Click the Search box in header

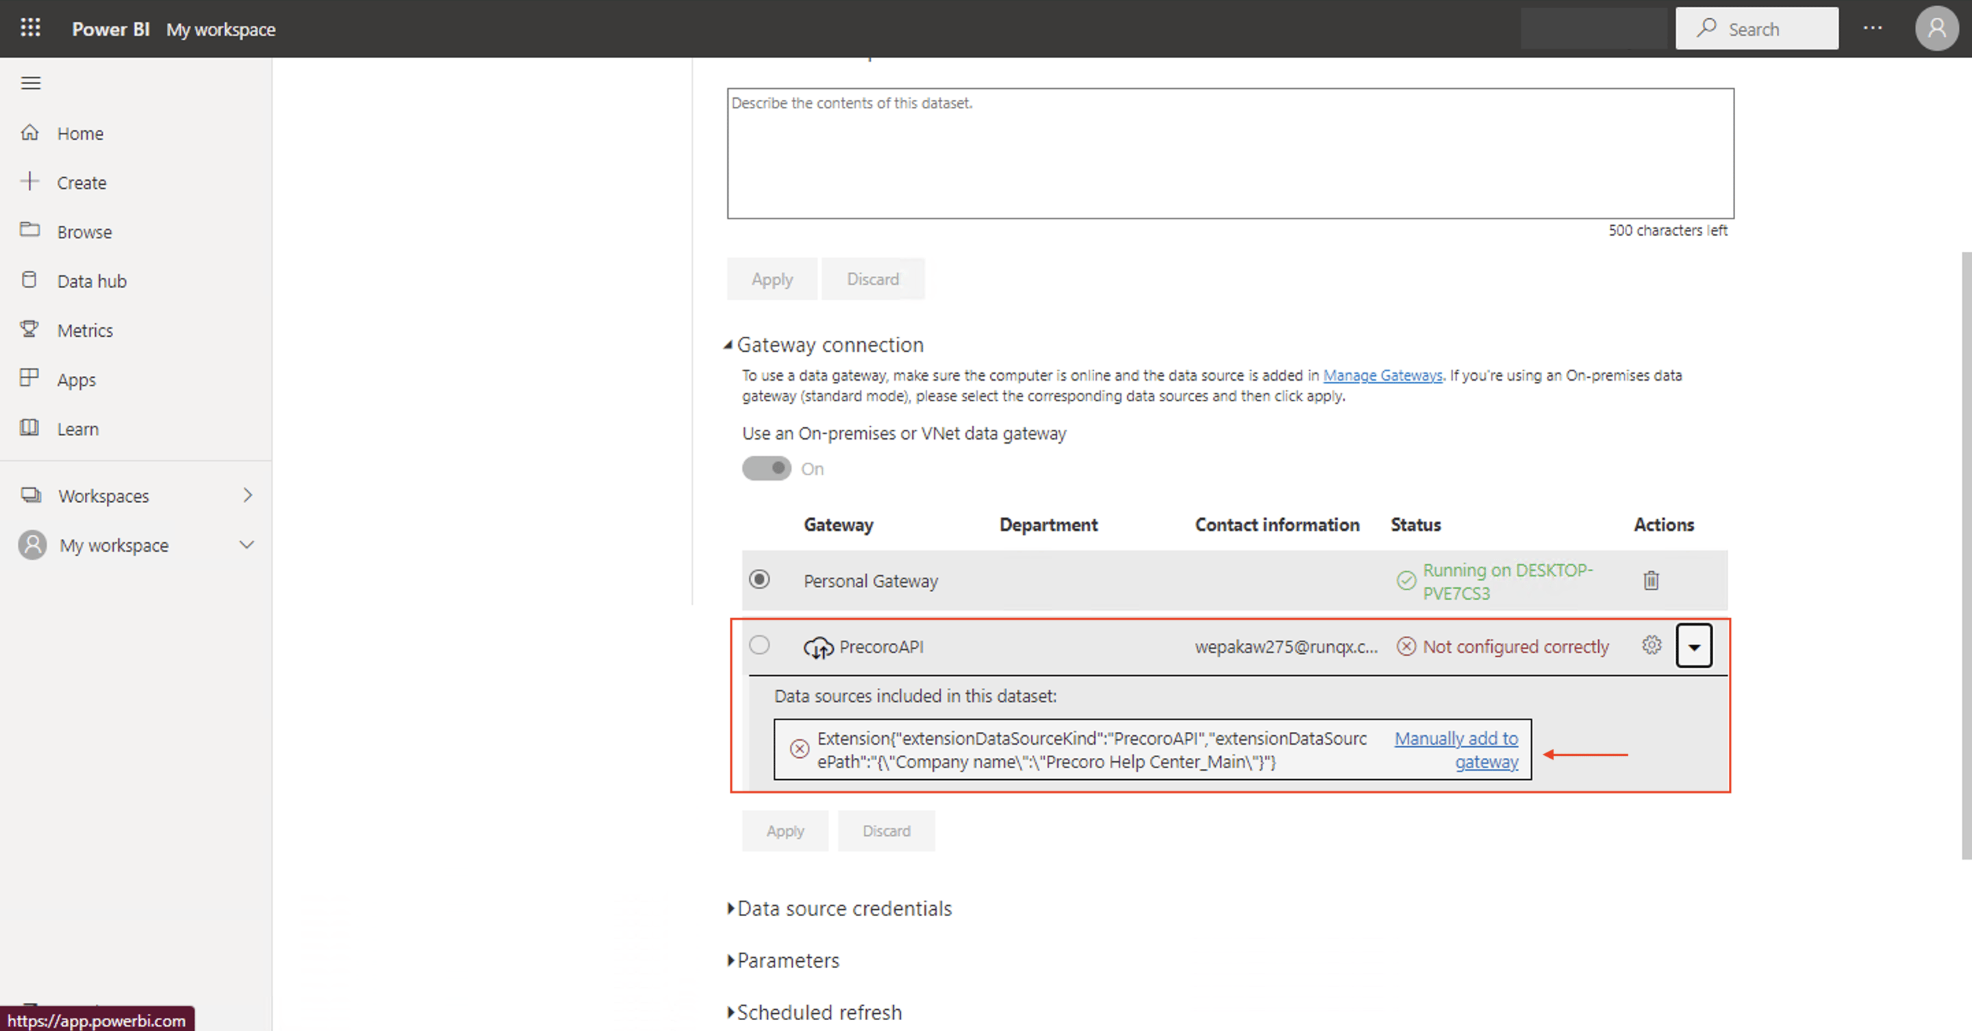tap(1757, 28)
